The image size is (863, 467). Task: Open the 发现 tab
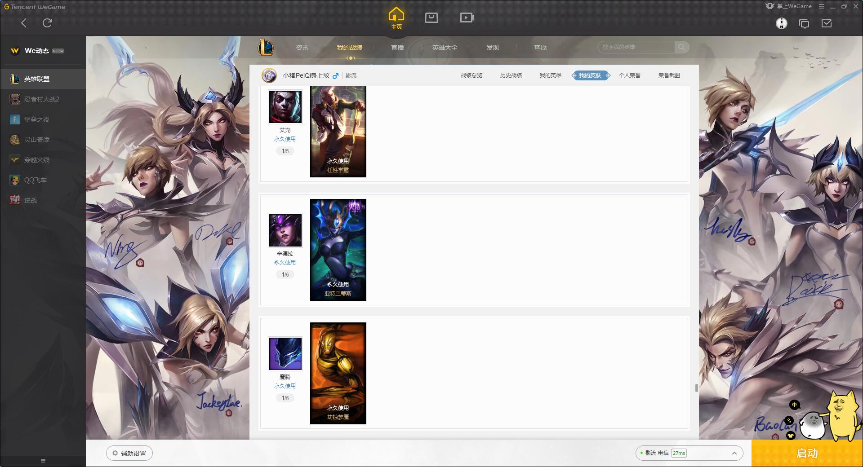click(x=493, y=48)
